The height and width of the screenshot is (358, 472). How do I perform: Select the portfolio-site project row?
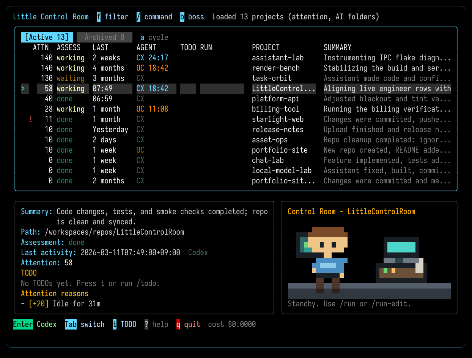pos(236,150)
